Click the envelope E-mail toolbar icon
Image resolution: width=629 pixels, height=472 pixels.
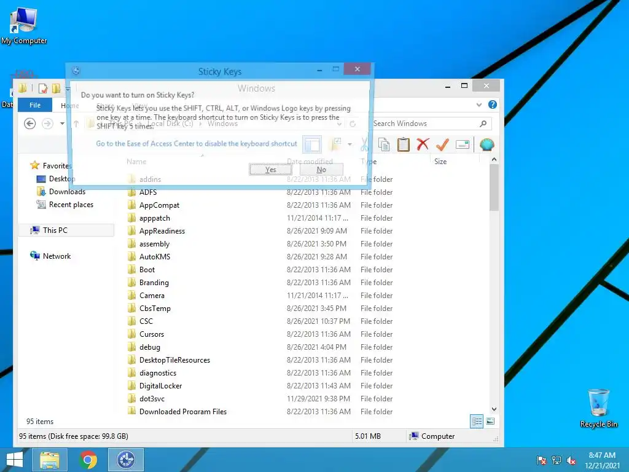(462, 144)
